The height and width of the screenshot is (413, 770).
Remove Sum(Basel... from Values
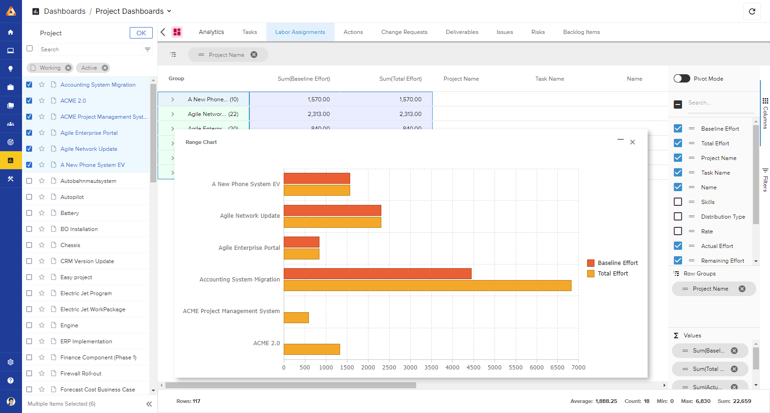coord(734,351)
